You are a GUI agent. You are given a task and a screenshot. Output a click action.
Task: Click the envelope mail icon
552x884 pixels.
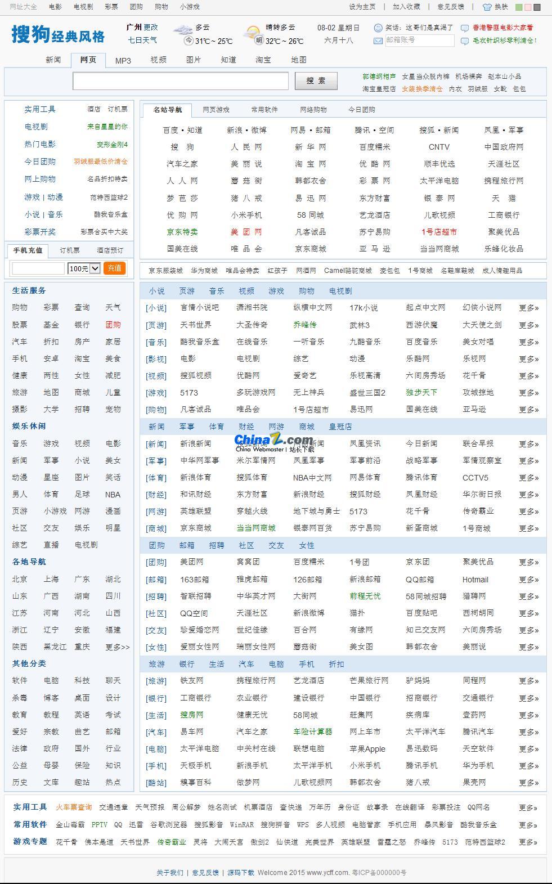(378, 41)
